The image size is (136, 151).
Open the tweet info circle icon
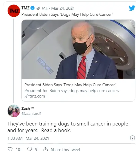pyautogui.click(x=132, y=138)
